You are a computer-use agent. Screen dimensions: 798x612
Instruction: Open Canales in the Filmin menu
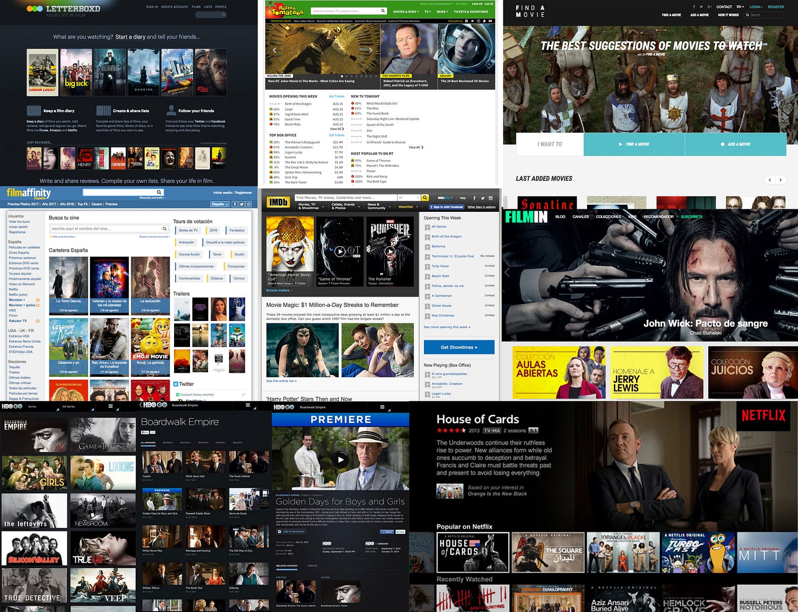[581, 217]
